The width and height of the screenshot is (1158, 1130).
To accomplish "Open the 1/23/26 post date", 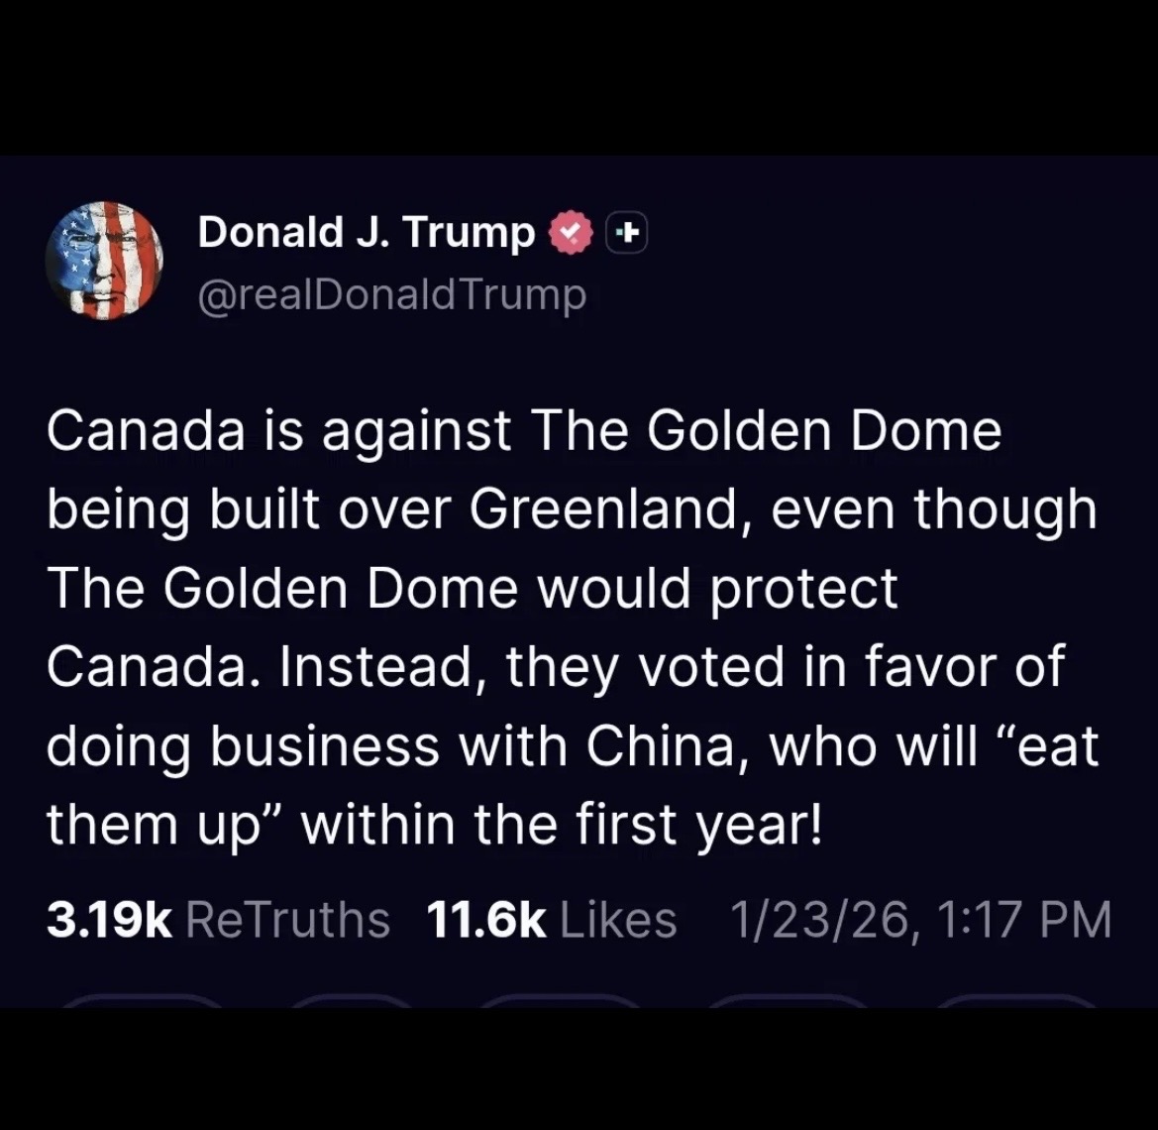I will click(819, 919).
